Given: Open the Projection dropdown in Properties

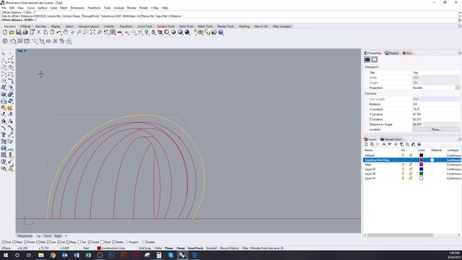Looking at the screenshot, I should (x=457, y=88).
